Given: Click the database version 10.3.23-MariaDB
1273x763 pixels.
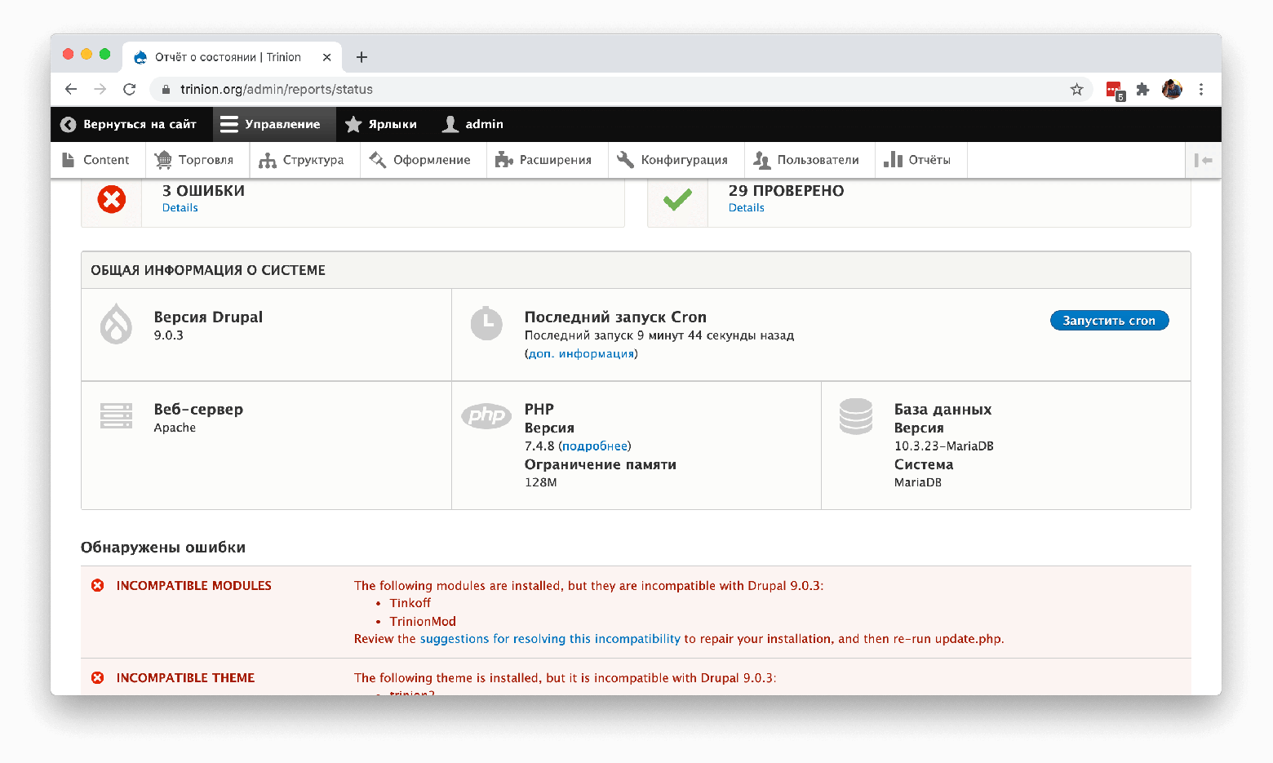Looking at the screenshot, I should [x=944, y=446].
